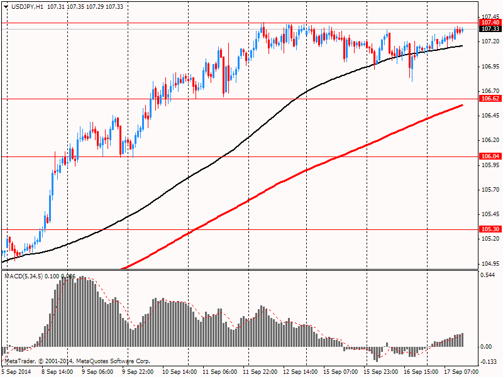The image size is (503, 377).
Task: Click the current price label 107.33
Action: (490, 29)
